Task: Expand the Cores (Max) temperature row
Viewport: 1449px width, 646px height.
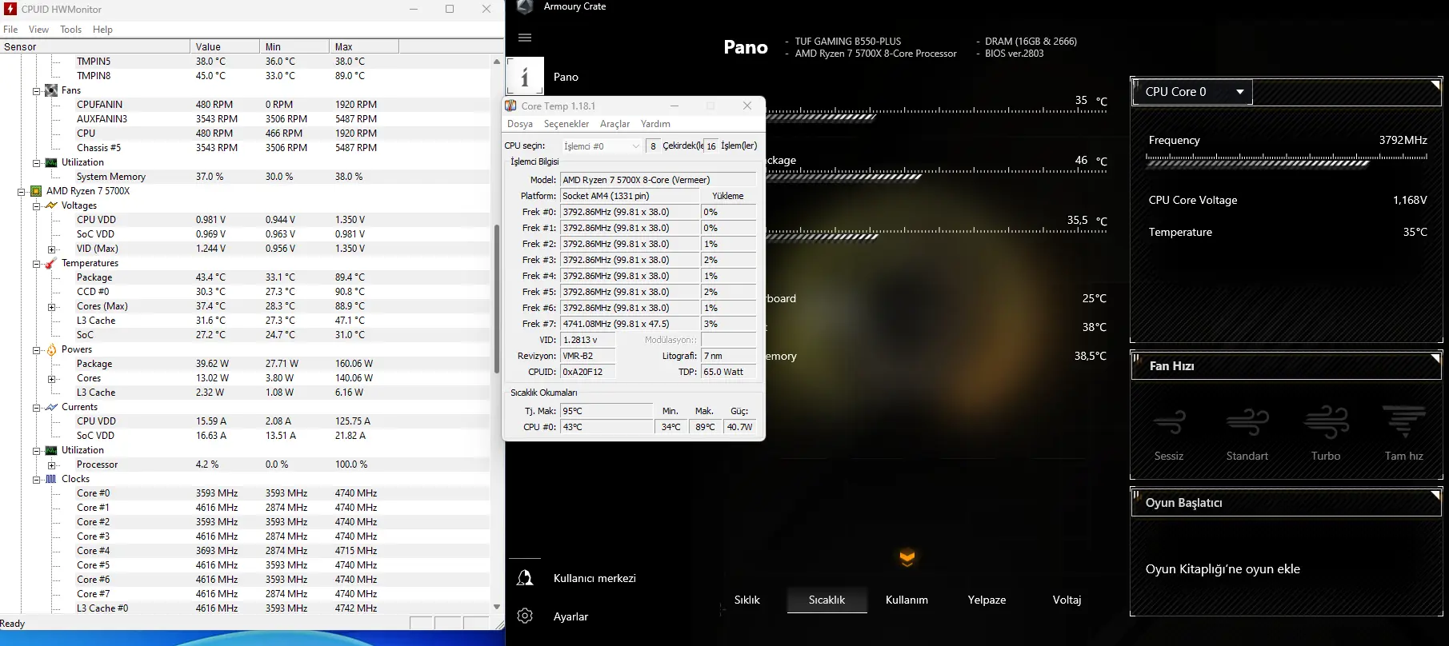Action: tap(51, 307)
